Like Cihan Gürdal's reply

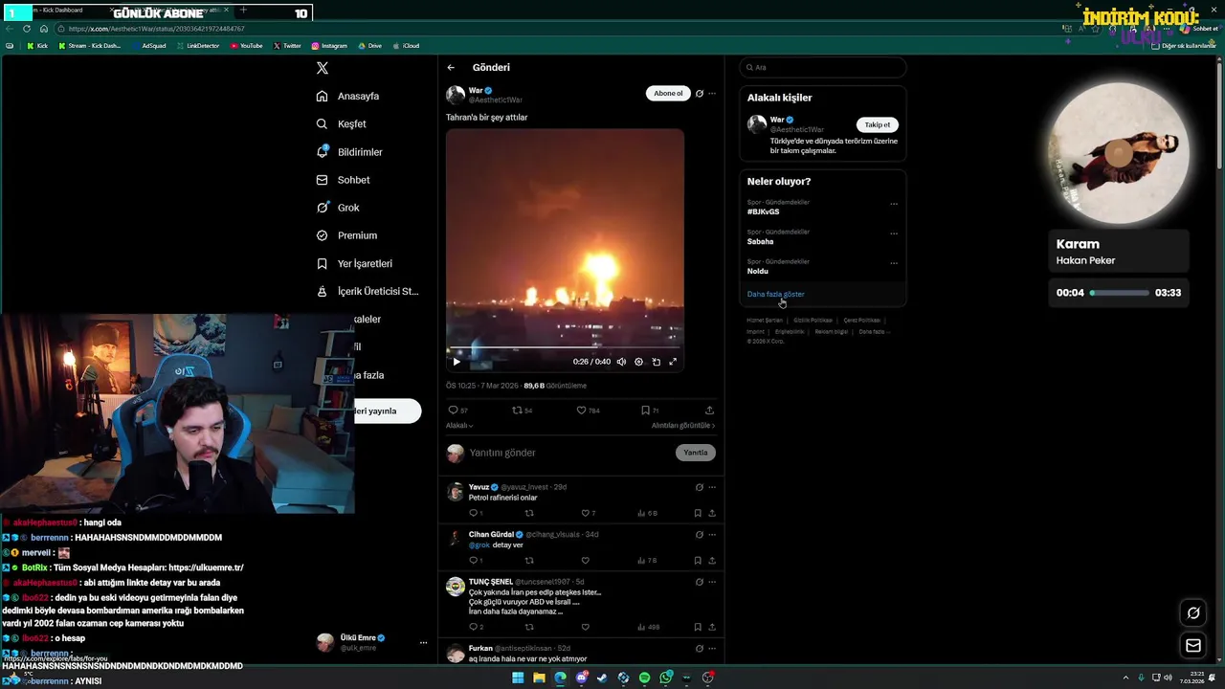point(585,561)
